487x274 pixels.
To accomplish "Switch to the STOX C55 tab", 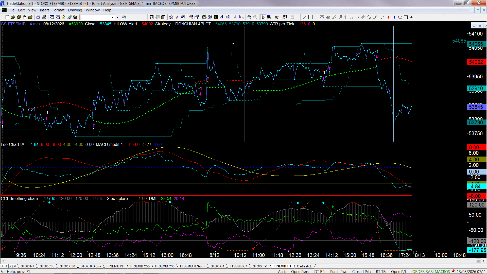I will pyautogui.click(x=47, y=266).
